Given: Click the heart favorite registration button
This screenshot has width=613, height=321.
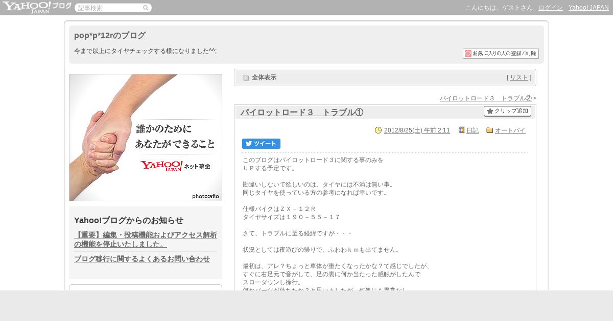Looking at the screenshot, I should pos(501,53).
